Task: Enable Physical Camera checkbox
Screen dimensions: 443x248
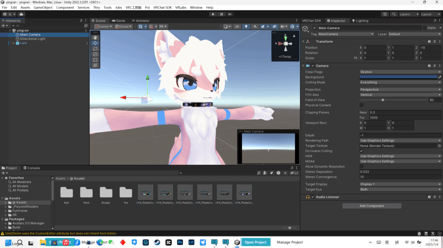Action: pos(361,105)
